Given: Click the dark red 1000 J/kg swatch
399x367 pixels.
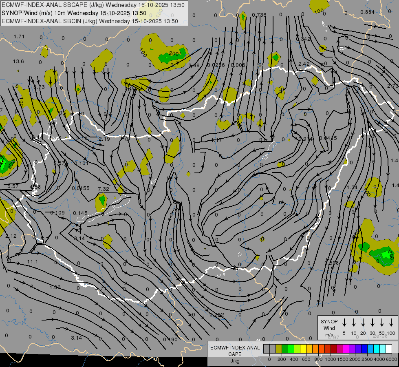Looking at the screenshot, I should click(334, 349).
